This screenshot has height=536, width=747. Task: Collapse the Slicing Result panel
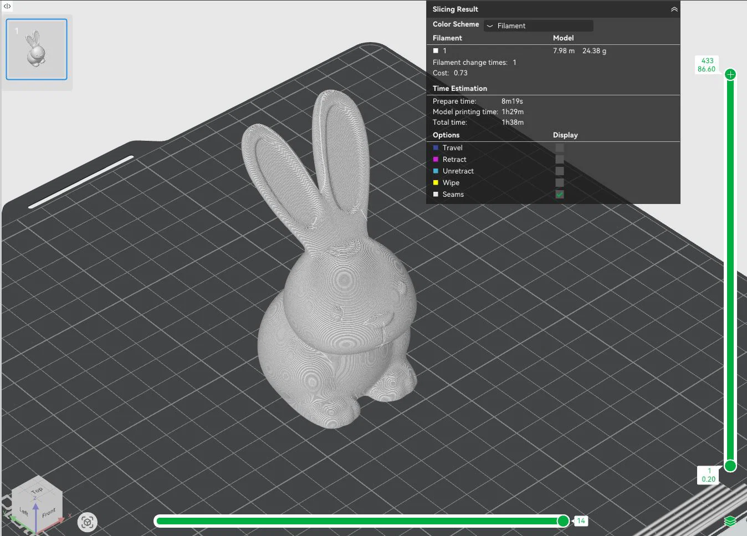[674, 9]
